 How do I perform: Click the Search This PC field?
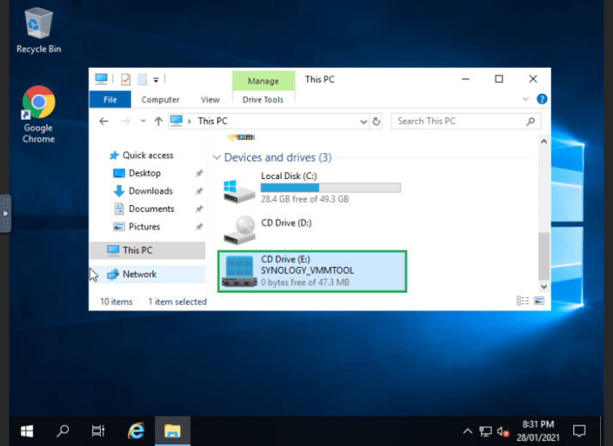(x=456, y=121)
